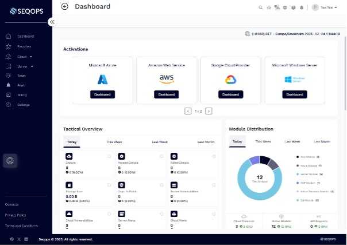The width and height of the screenshot is (347, 245).
Task: Click the header favorites star icon
Action: [269, 7]
